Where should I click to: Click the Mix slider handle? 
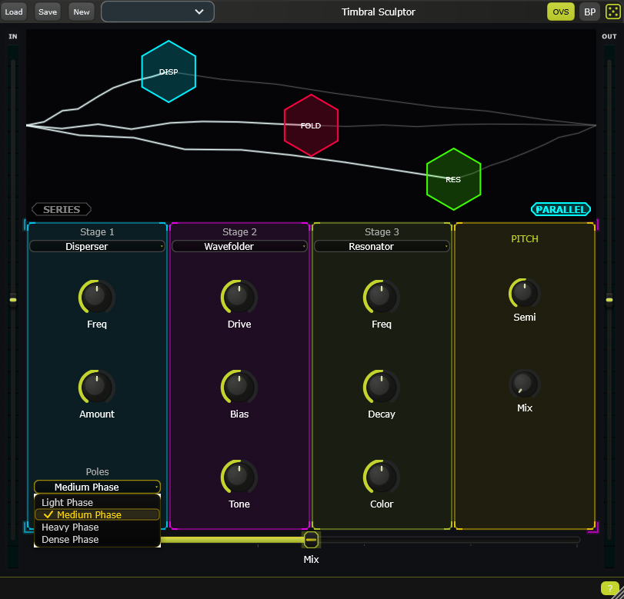(x=311, y=539)
